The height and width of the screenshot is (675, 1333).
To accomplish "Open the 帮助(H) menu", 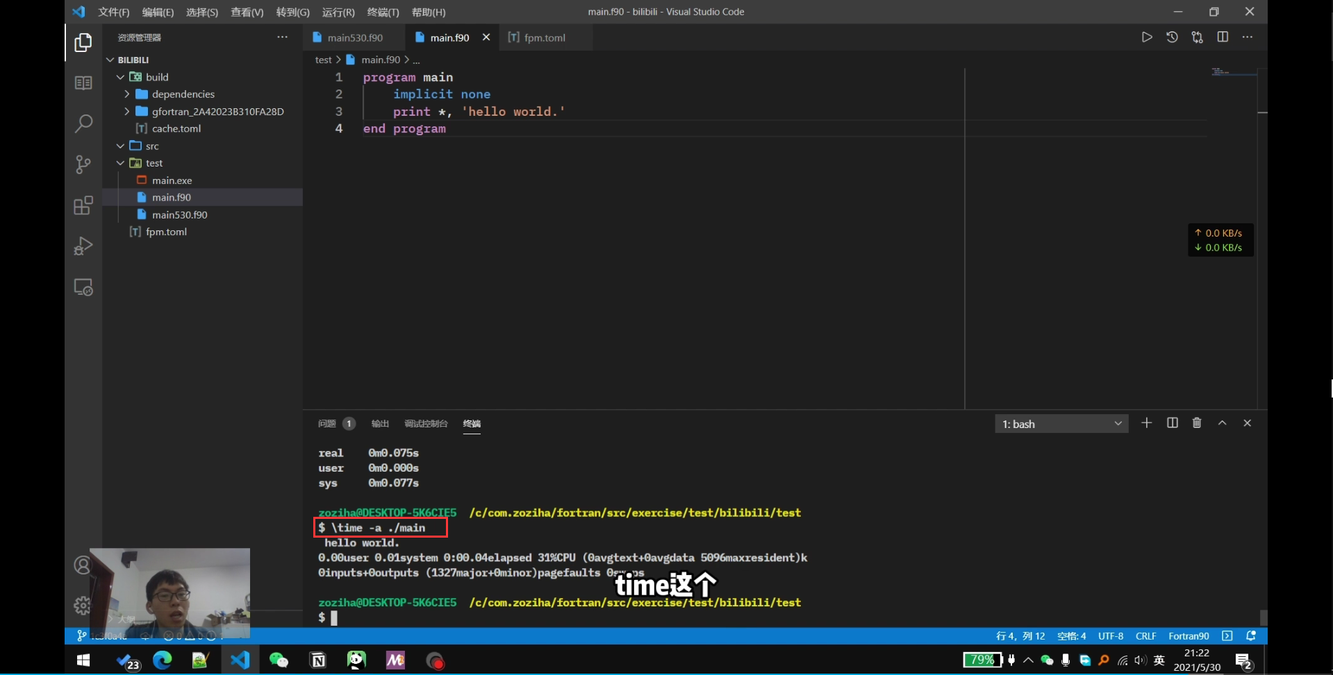I will pyautogui.click(x=429, y=12).
